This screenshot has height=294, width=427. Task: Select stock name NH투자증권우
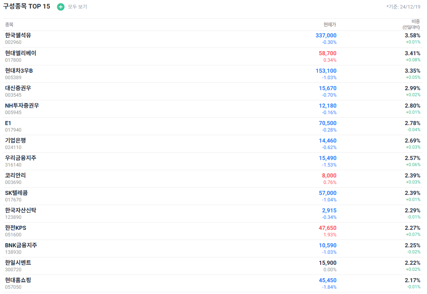pyautogui.click(x=22, y=106)
